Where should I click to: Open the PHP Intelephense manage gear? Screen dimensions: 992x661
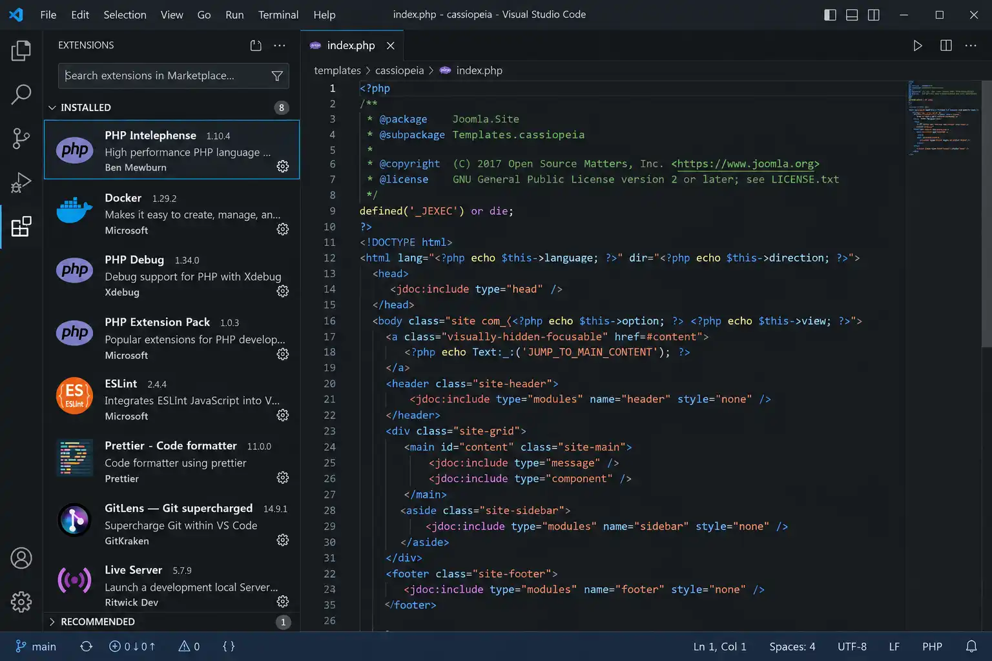[x=283, y=167]
